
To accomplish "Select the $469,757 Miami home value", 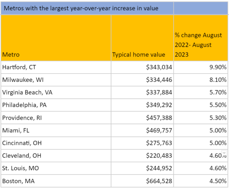I will (x=159, y=131).
